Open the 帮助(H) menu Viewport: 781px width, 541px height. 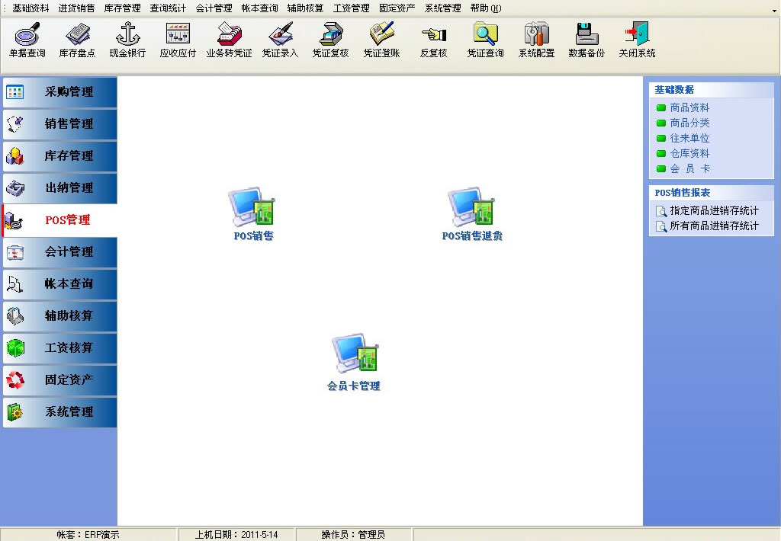coord(486,8)
